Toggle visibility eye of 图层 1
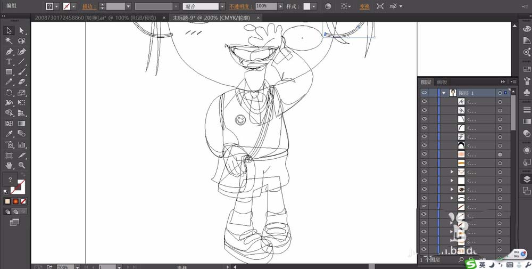 pyautogui.click(x=424, y=93)
